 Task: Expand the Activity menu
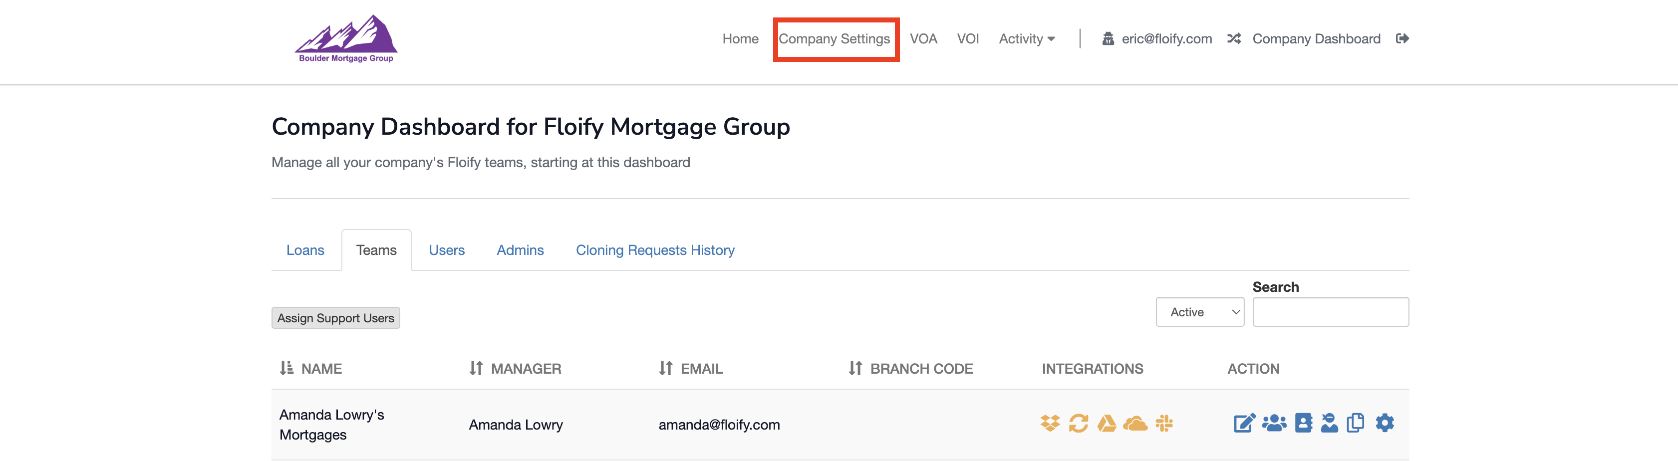tap(1027, 39)
